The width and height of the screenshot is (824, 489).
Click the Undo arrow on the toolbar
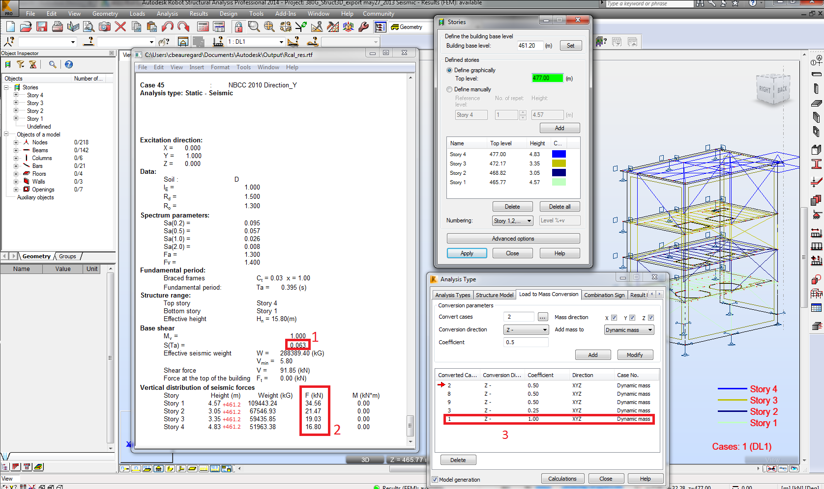[x=168, y=27]
